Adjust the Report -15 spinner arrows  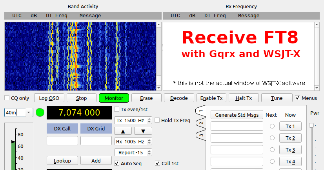149,152
